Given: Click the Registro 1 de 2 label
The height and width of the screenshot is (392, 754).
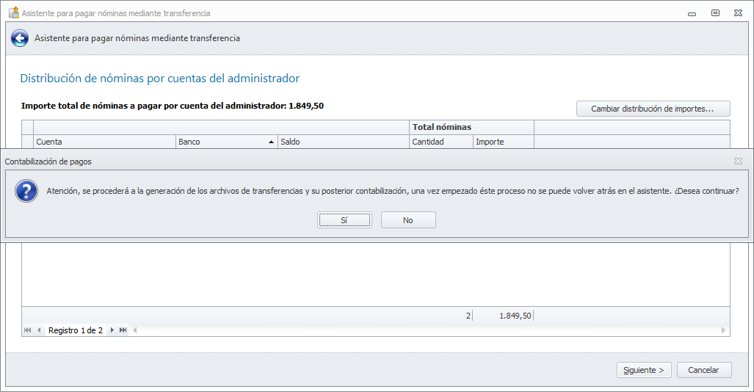Looking at the screenshot, I should coord(76,330).
